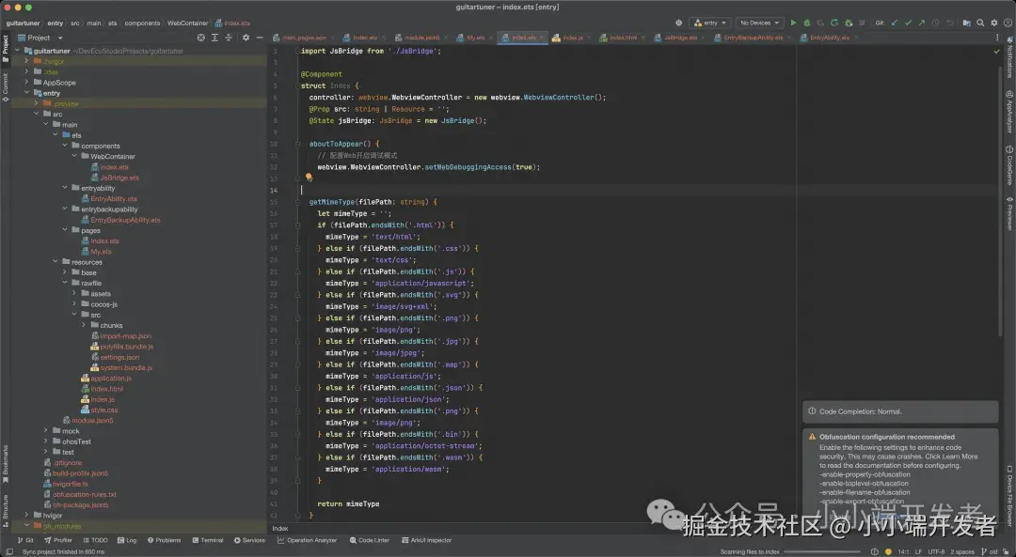Open the Terminal tool window
This screenshot has height=557, width=1016.
pos(207,540)
